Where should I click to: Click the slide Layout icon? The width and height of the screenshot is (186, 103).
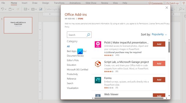[x=33, y=9]
